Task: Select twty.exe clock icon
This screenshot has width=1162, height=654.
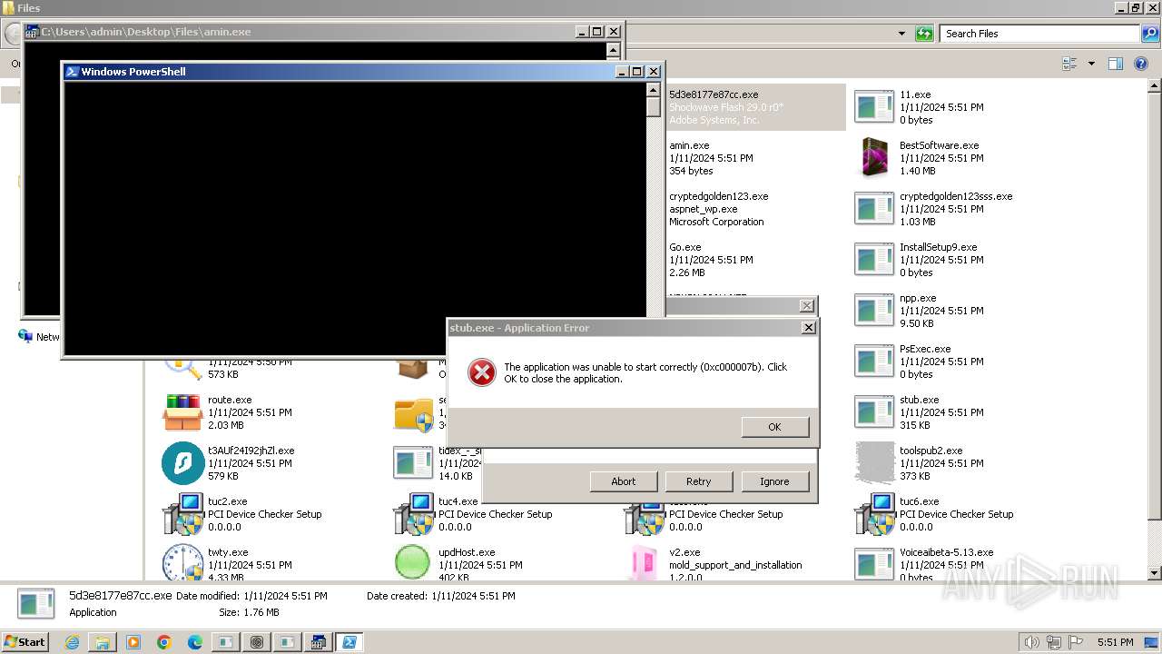Action: [182, 562]
